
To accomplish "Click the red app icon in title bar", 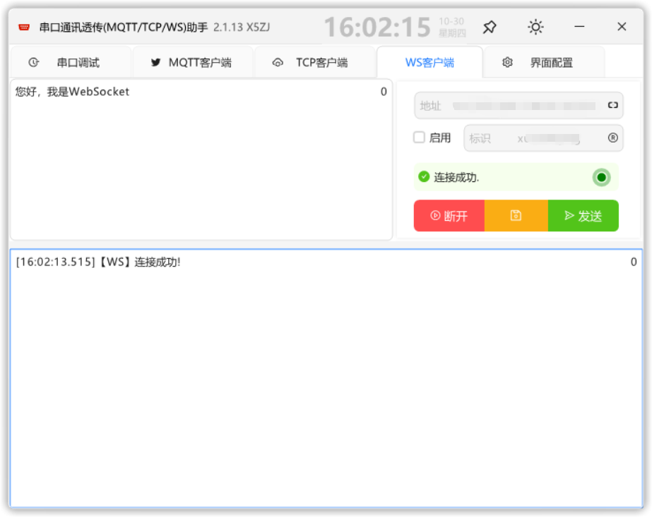I will tap(24, 28).
